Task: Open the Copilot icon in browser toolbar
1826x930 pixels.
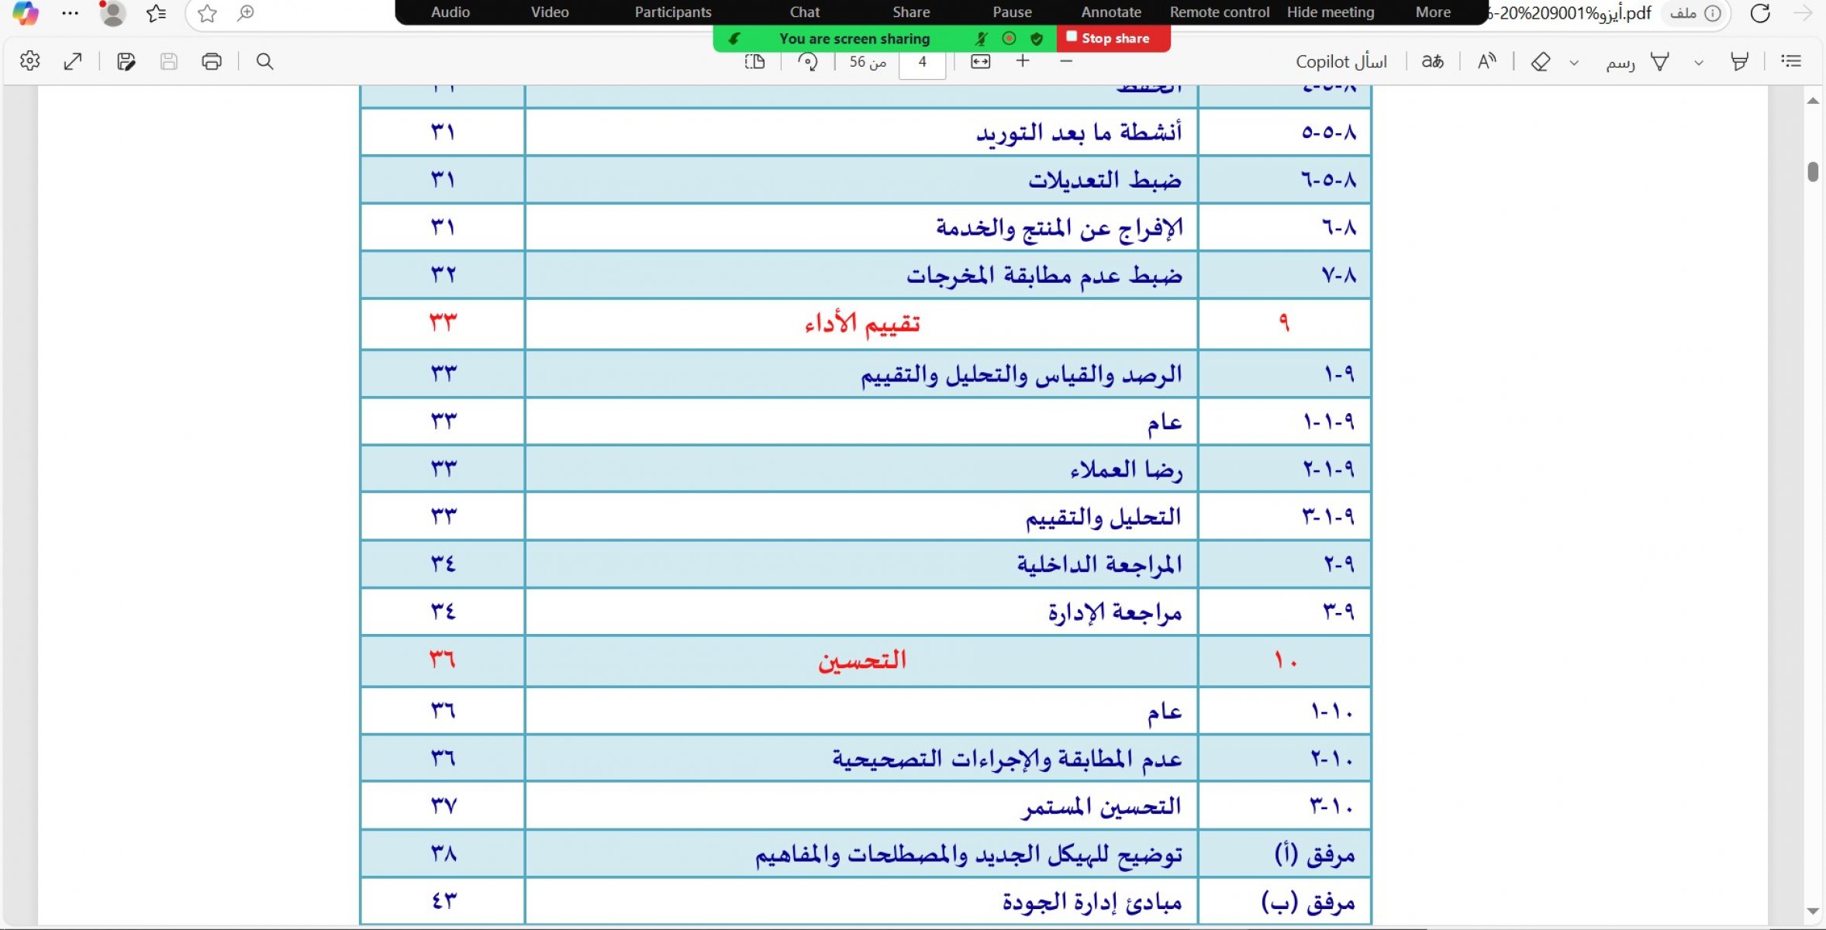Action: (x=25, y=13)
